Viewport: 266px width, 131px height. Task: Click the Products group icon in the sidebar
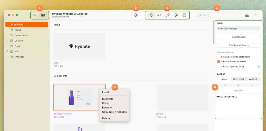point(11,57)
